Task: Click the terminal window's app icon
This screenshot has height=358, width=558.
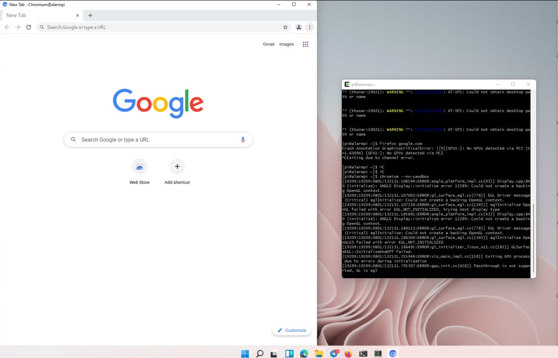Action: click(x=347, y=84)
